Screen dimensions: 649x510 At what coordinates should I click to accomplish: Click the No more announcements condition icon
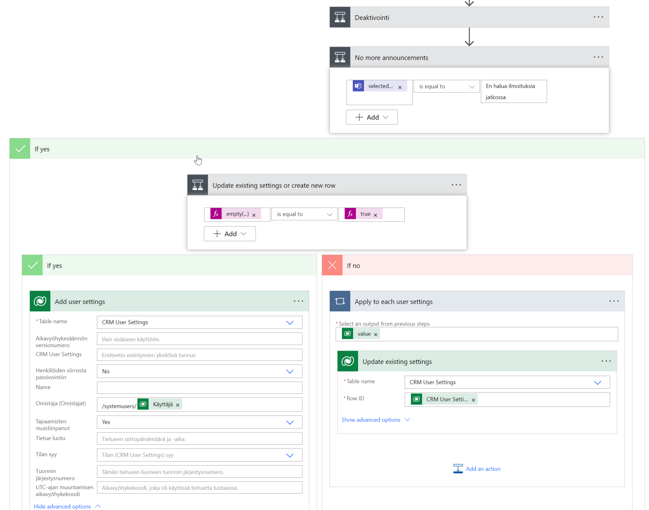click(340, 57)
